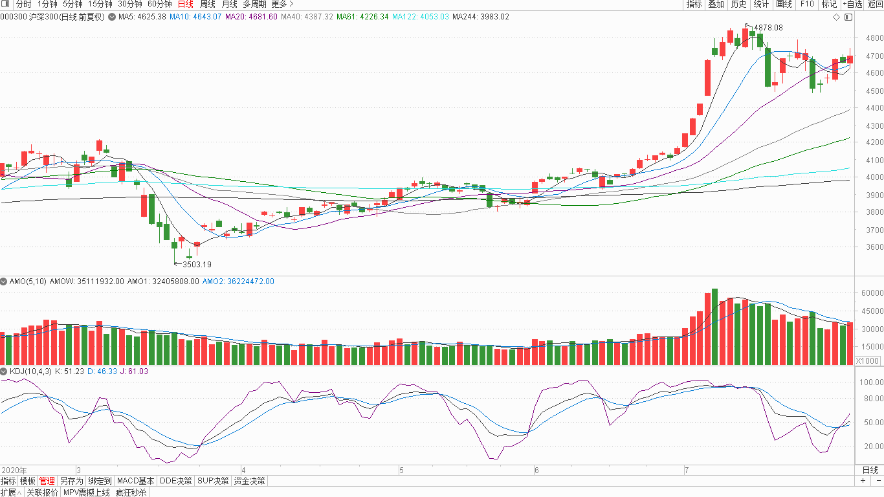Viewport: 884px width, 497px height.
Task: Switch to MACD基本 template
Action: (136, 481)
